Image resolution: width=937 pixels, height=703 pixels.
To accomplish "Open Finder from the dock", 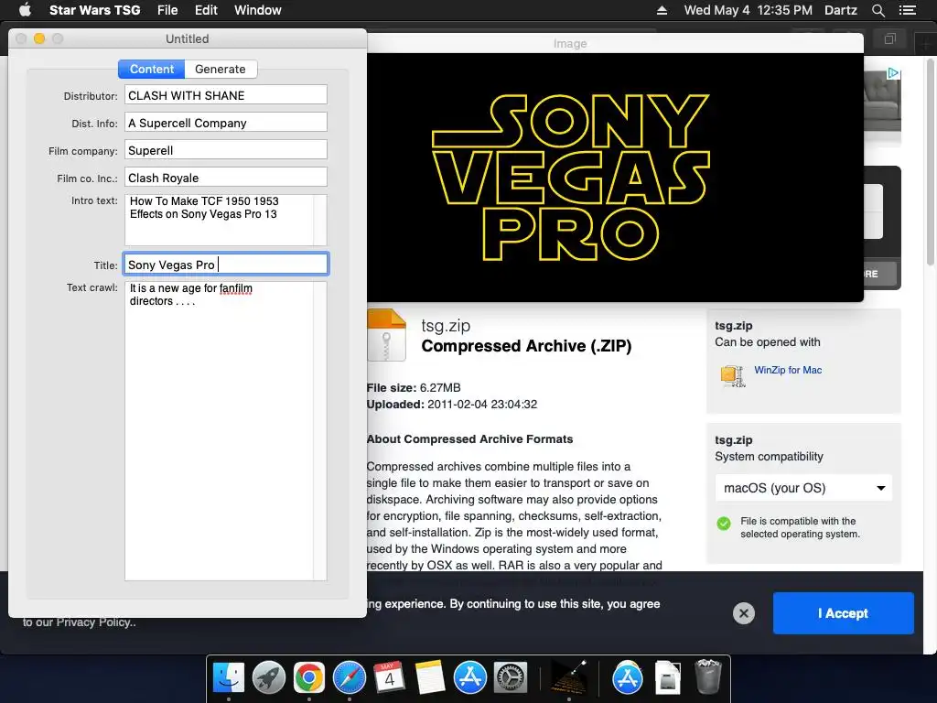I will click(229, 678).
